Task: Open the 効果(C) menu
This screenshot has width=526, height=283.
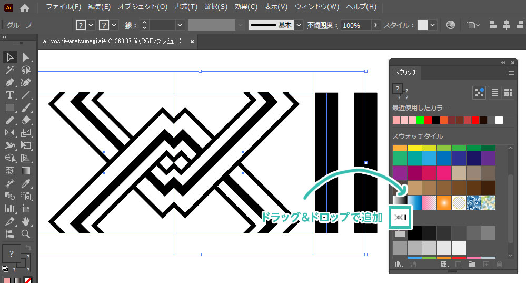Action: [246, 7]
